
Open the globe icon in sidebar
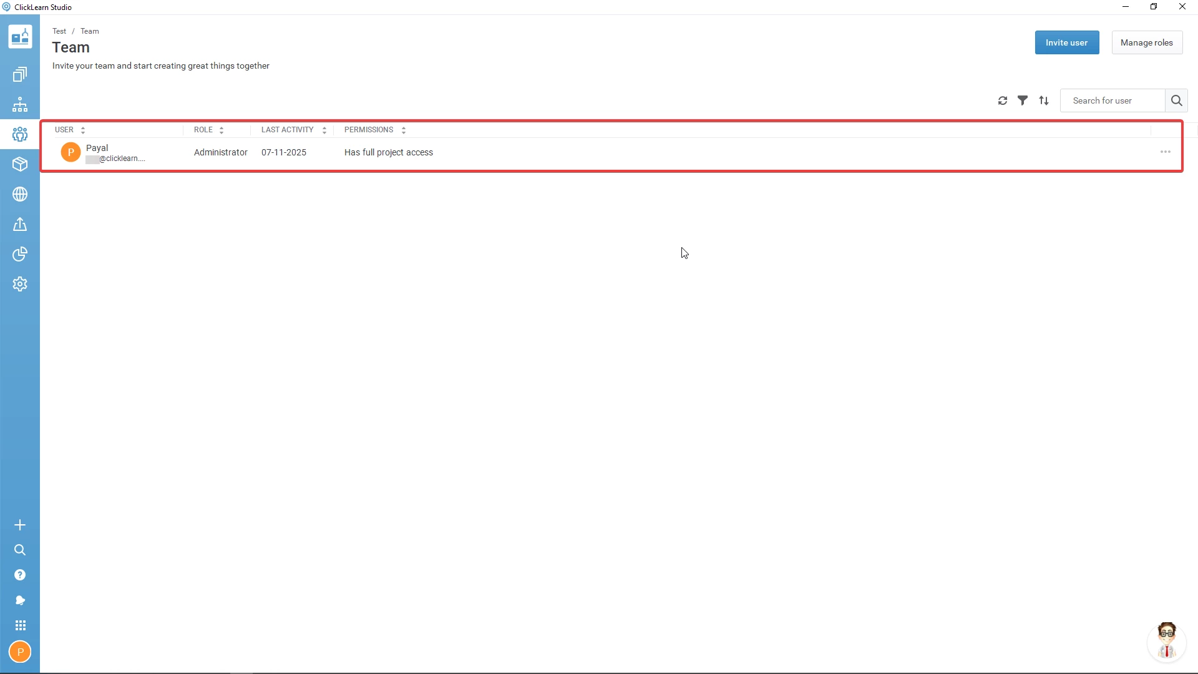click(x=20, y=194)
